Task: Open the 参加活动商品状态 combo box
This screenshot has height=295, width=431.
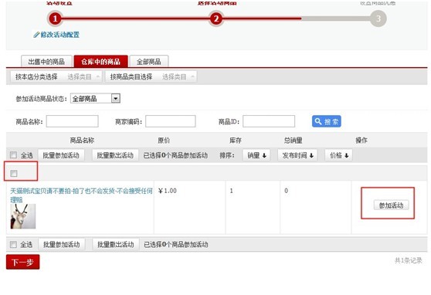Action: (95, 98)
